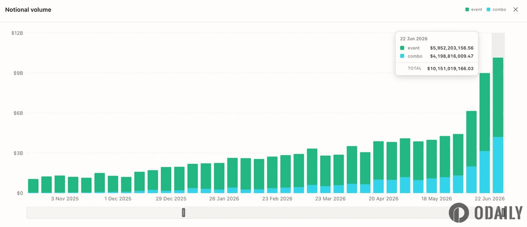
Task: Click the 22 Jun 2026 axis label
Action: [x=490, y=199]
